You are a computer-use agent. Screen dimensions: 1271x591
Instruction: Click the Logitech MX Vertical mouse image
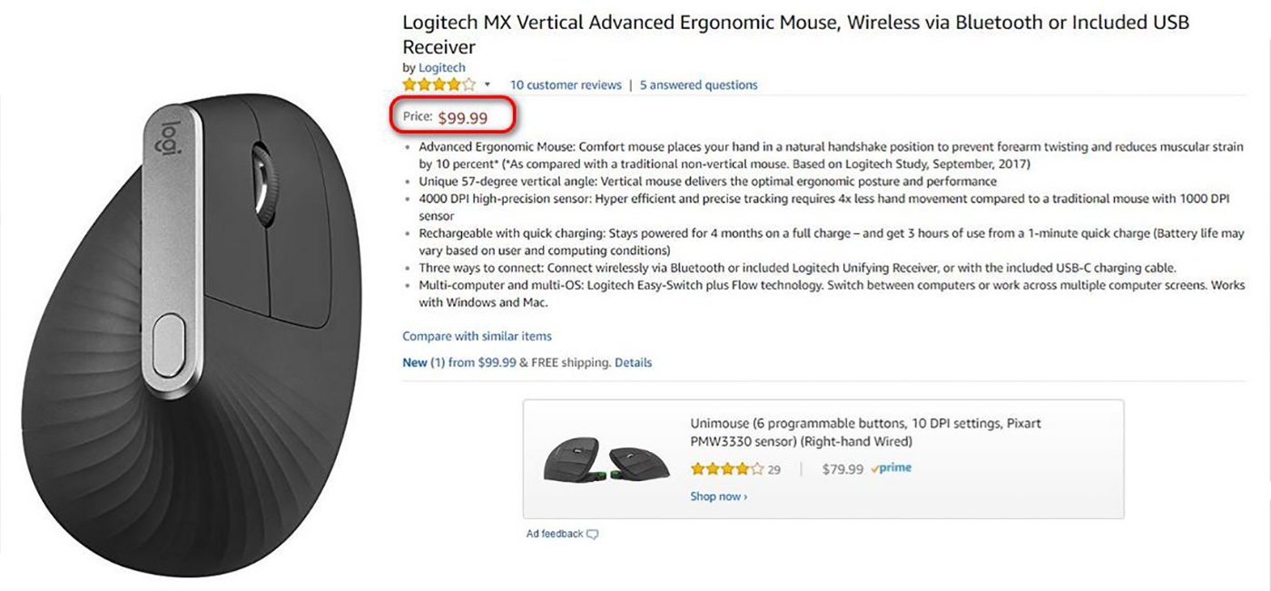pos(191,336)
